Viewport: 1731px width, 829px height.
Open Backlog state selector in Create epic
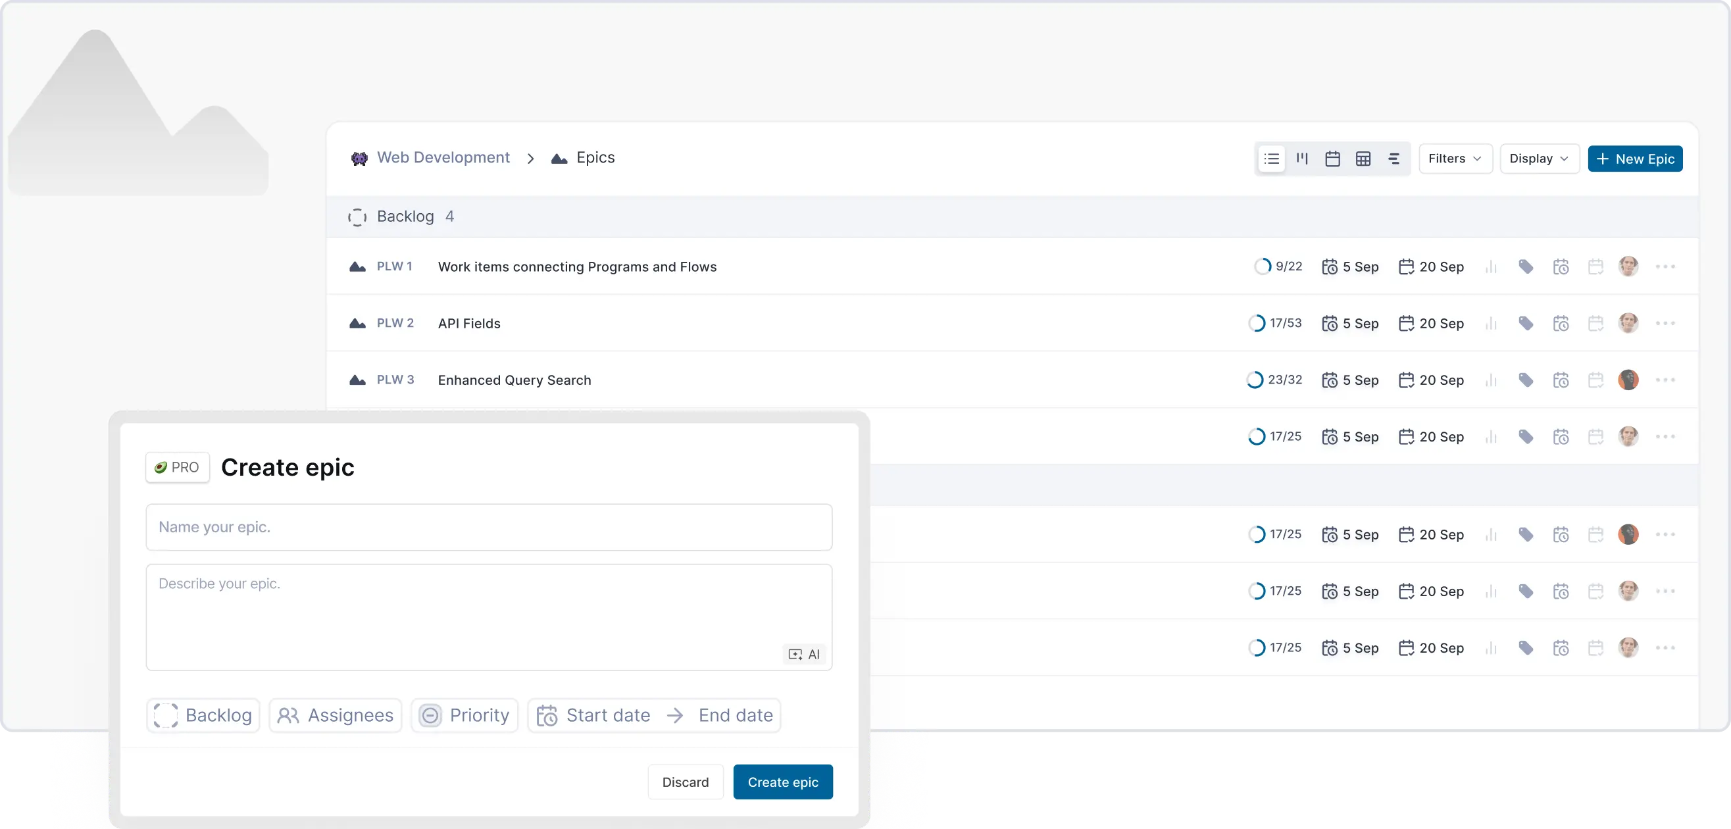click(203, 715)
